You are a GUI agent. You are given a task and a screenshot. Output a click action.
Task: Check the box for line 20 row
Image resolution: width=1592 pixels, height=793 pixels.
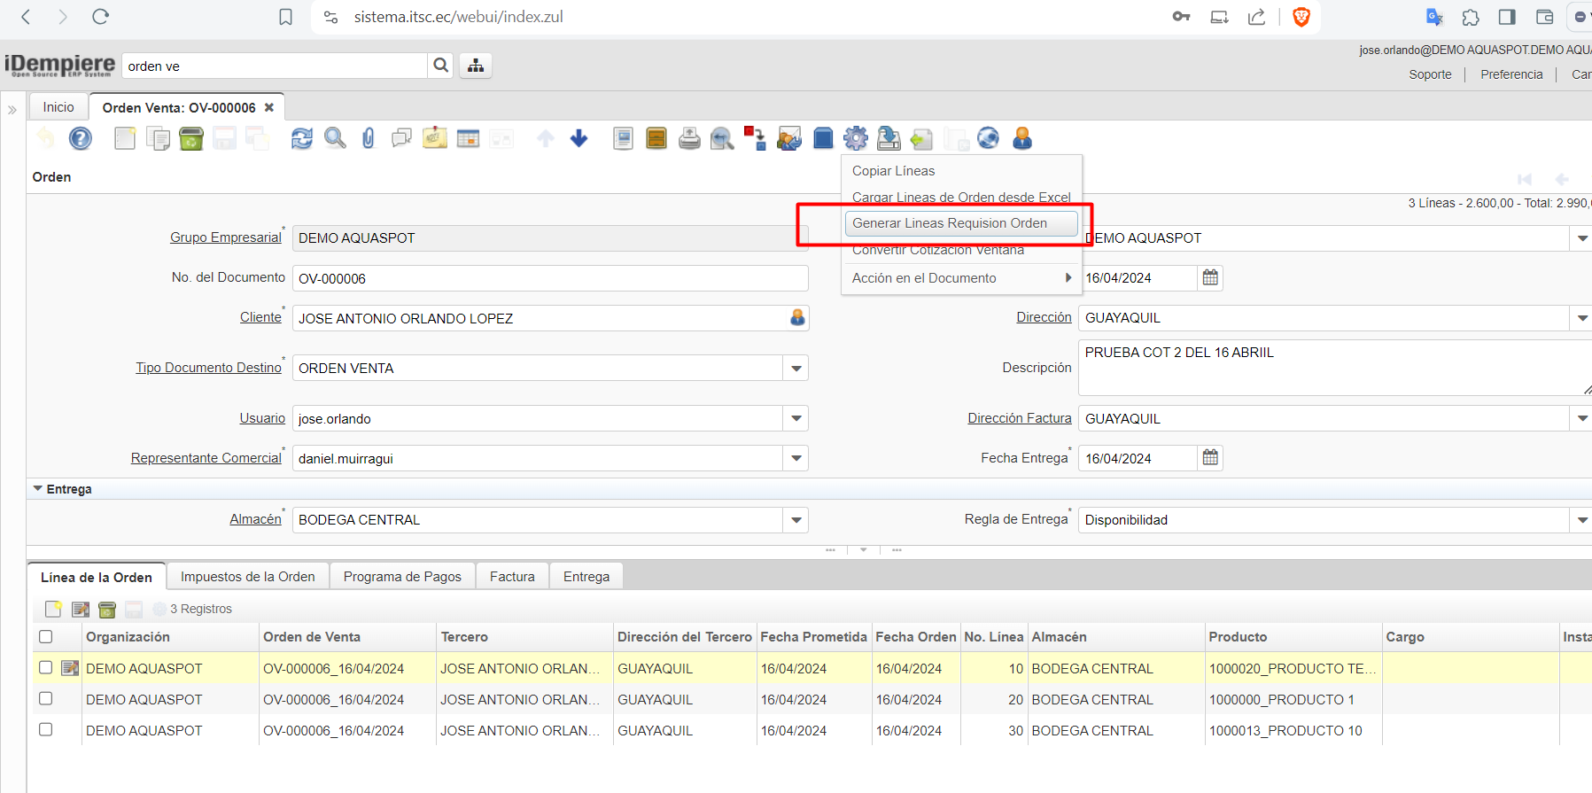click(46, 699)
